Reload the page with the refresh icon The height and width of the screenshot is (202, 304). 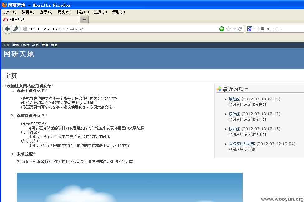pyautogui.click(x=240, y=29)
